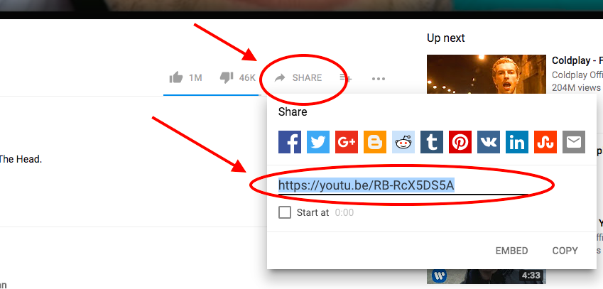603x289 pixels.
Task: Choose the StumbleUpon share icon
Action: [x=545, y=143]
